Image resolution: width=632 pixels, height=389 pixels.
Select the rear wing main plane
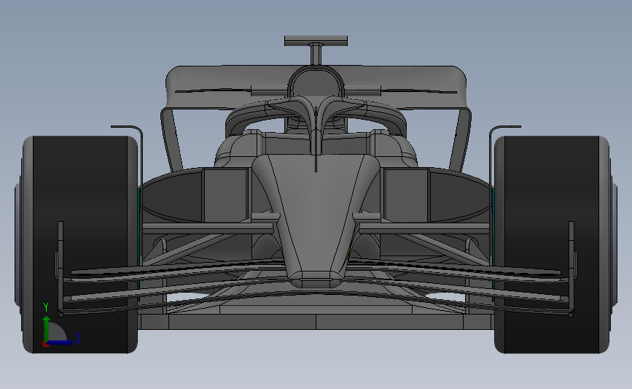click(x=316, y=86)
